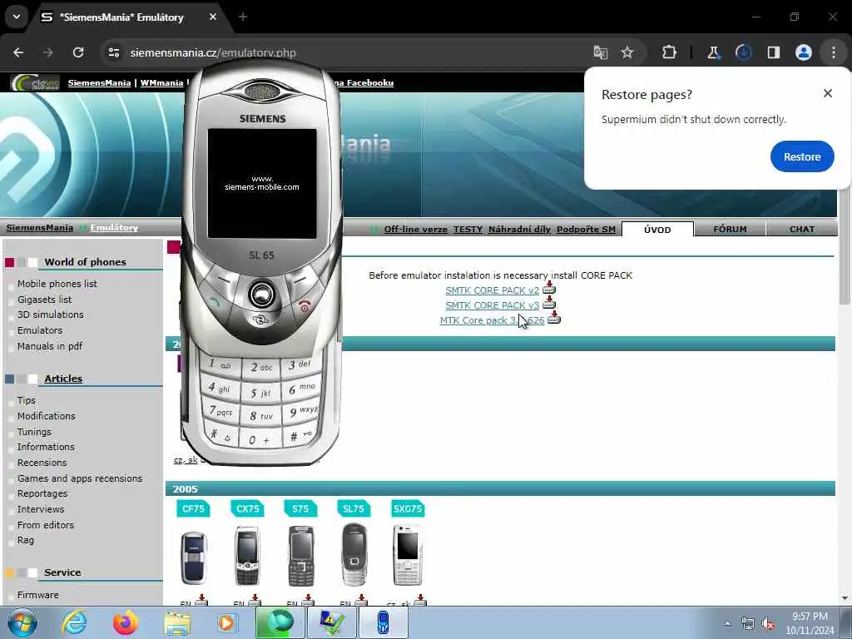Open the browser three-dot menu

(834, 52)
